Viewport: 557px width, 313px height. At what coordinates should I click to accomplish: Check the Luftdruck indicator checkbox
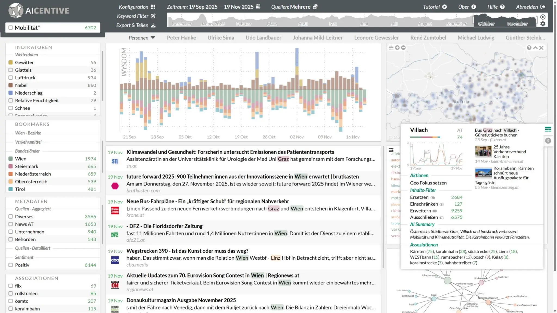[x=11, y=78]
